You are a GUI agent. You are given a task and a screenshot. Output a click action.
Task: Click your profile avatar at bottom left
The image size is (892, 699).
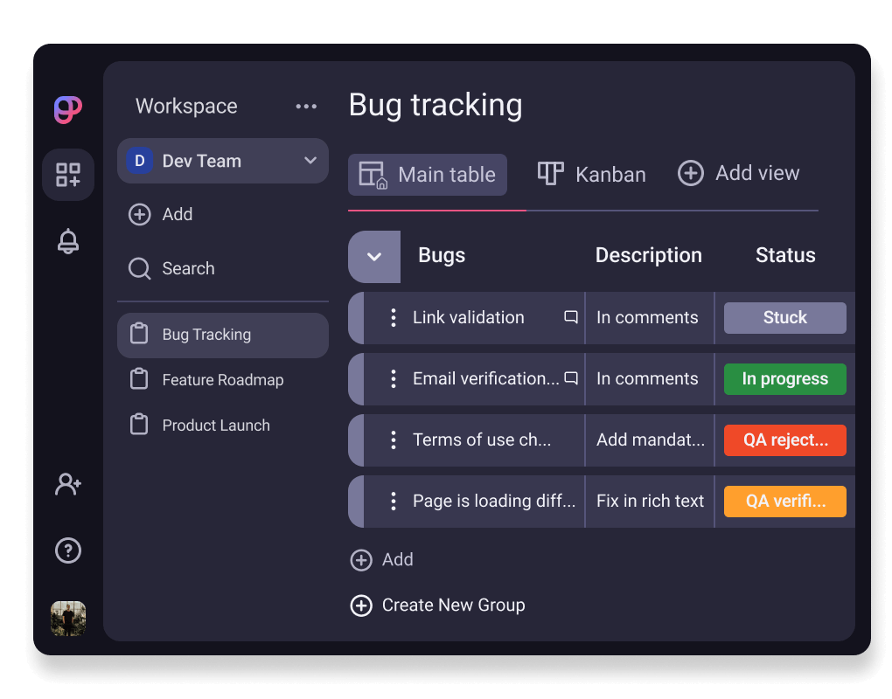point(67,618)
